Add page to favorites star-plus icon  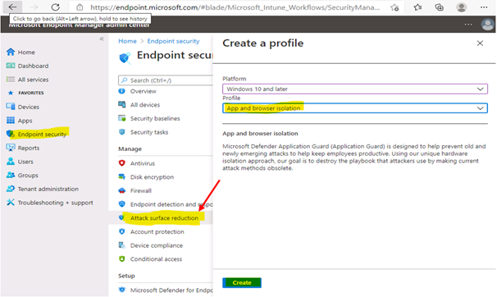394,7
